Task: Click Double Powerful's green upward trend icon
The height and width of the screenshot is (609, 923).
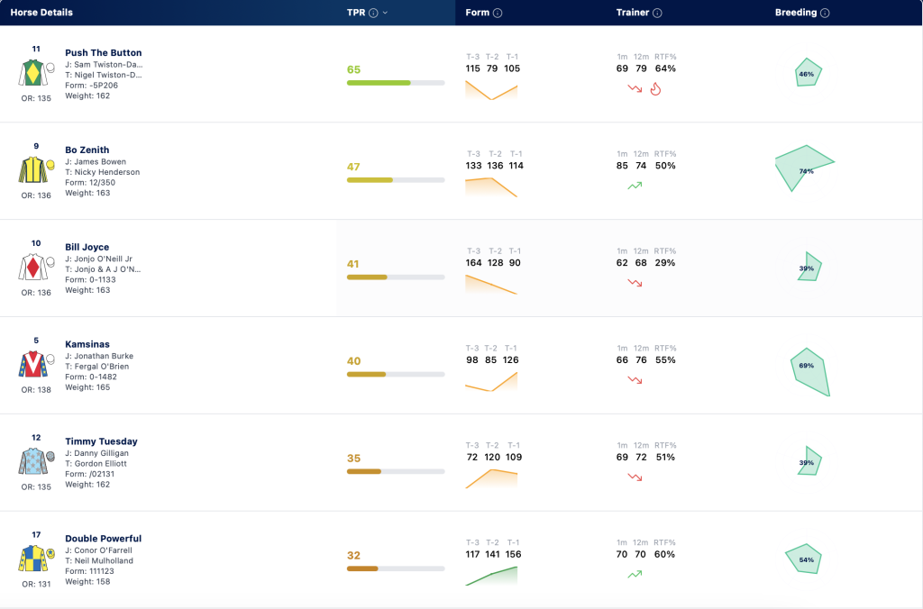Action: pyautogui.click(x=635, y=574)
